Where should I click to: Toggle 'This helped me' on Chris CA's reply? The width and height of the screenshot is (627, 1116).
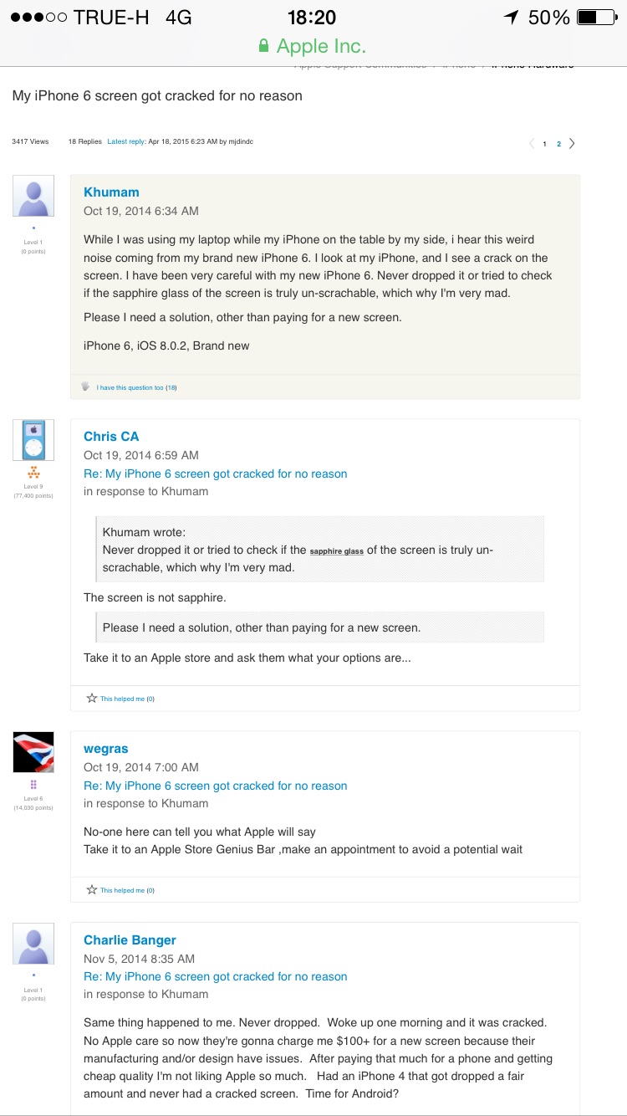(x=127, y=699)
